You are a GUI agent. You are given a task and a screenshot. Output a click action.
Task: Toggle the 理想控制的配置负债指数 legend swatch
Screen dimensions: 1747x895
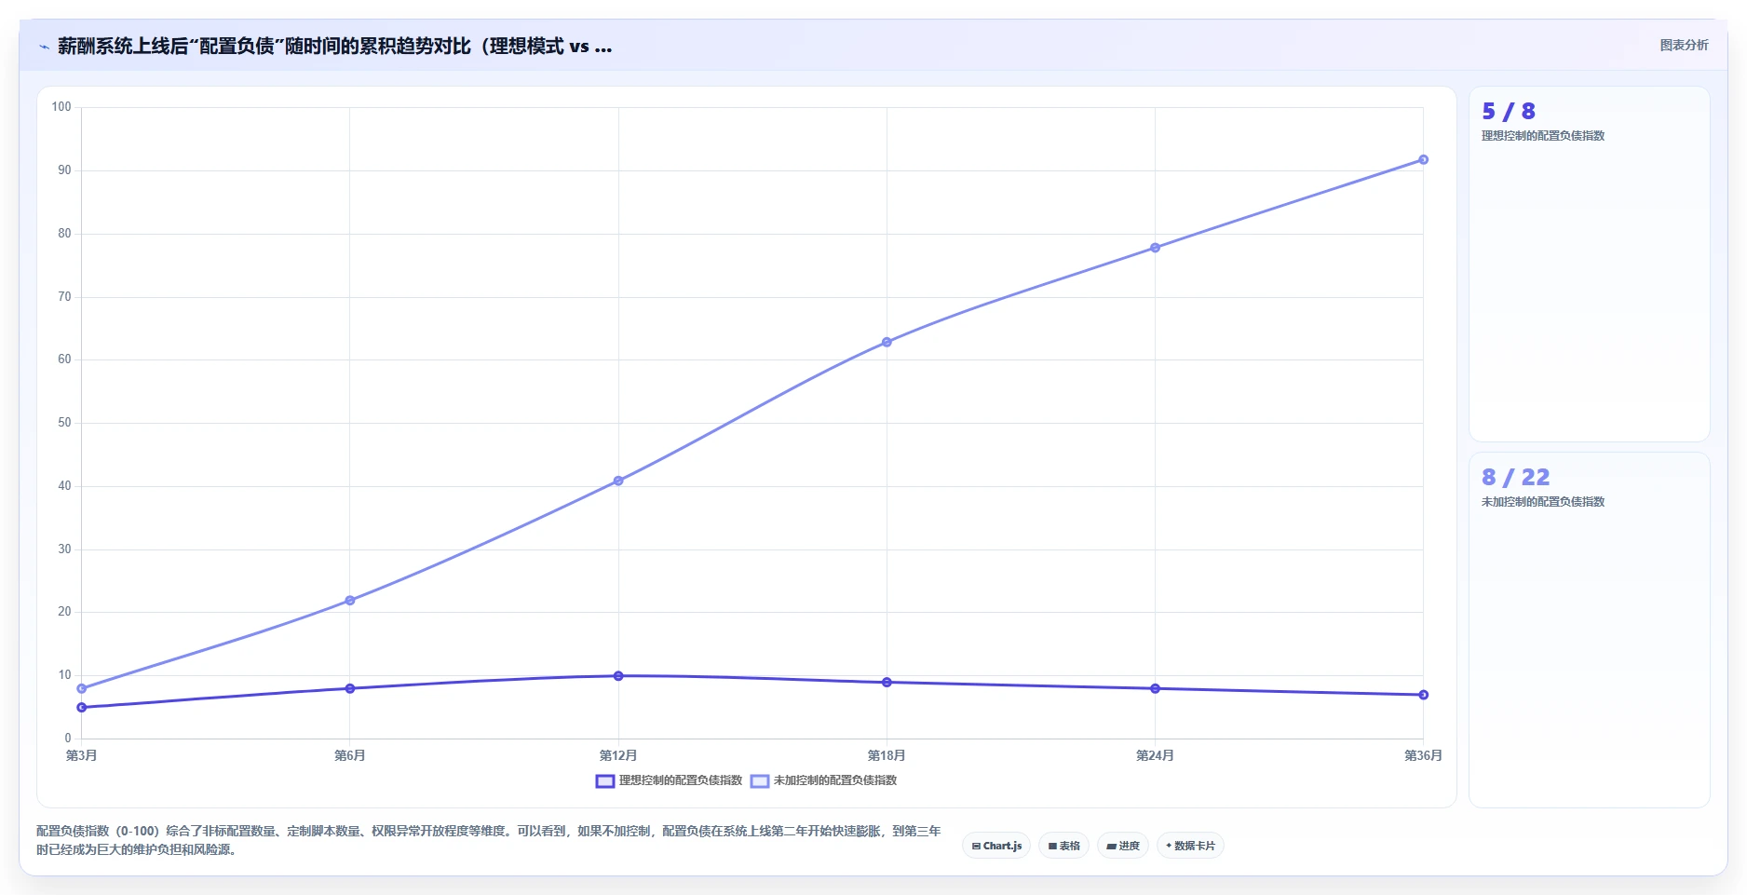pos(605,780)
